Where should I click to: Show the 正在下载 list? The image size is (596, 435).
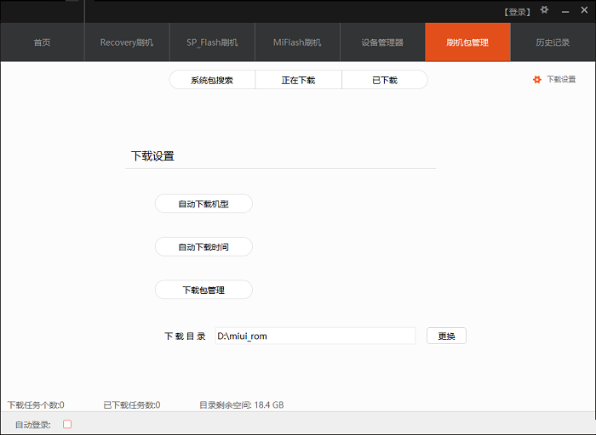(298, 80)
